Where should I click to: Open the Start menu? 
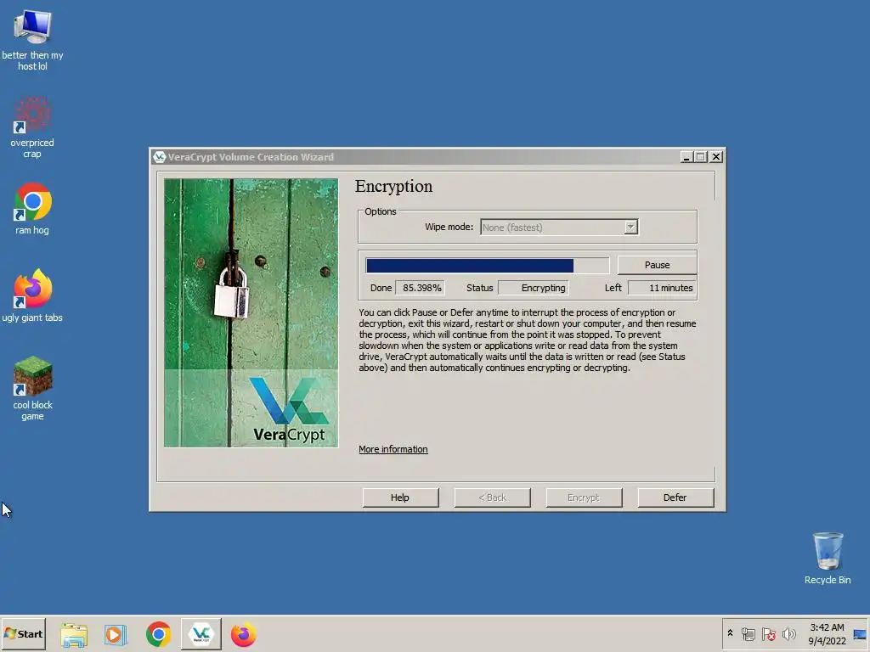(23, 633)
